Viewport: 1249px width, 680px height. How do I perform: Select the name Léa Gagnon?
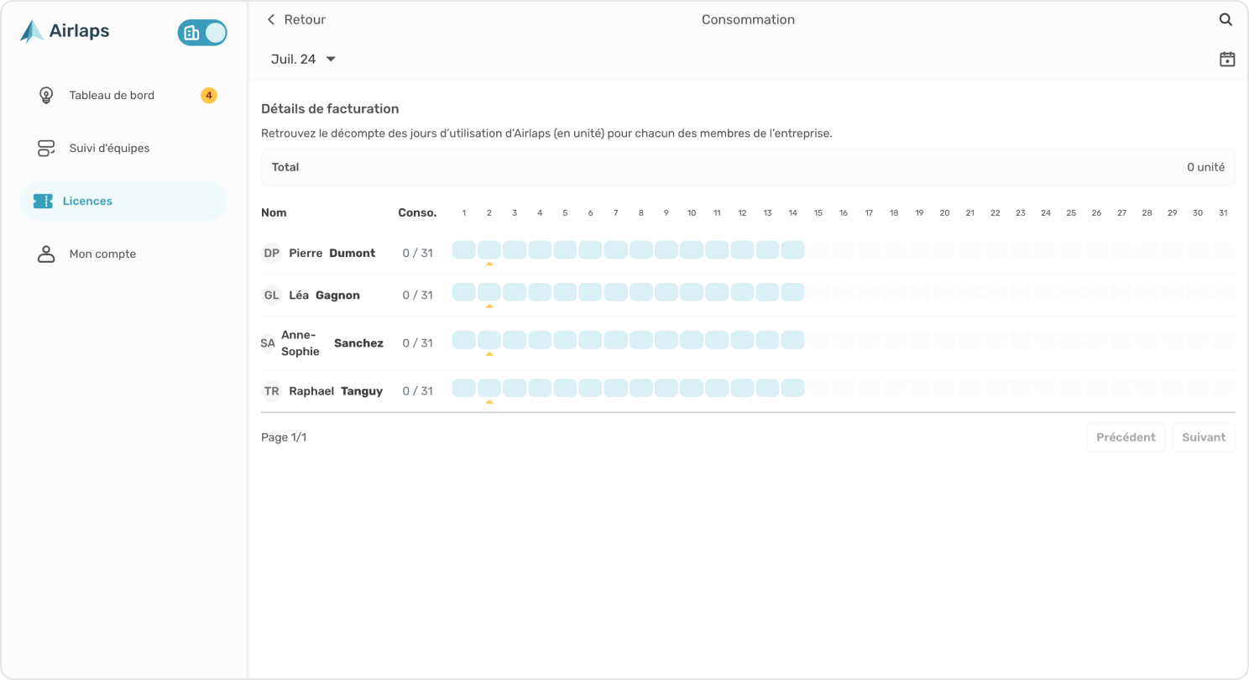(324, 296)
